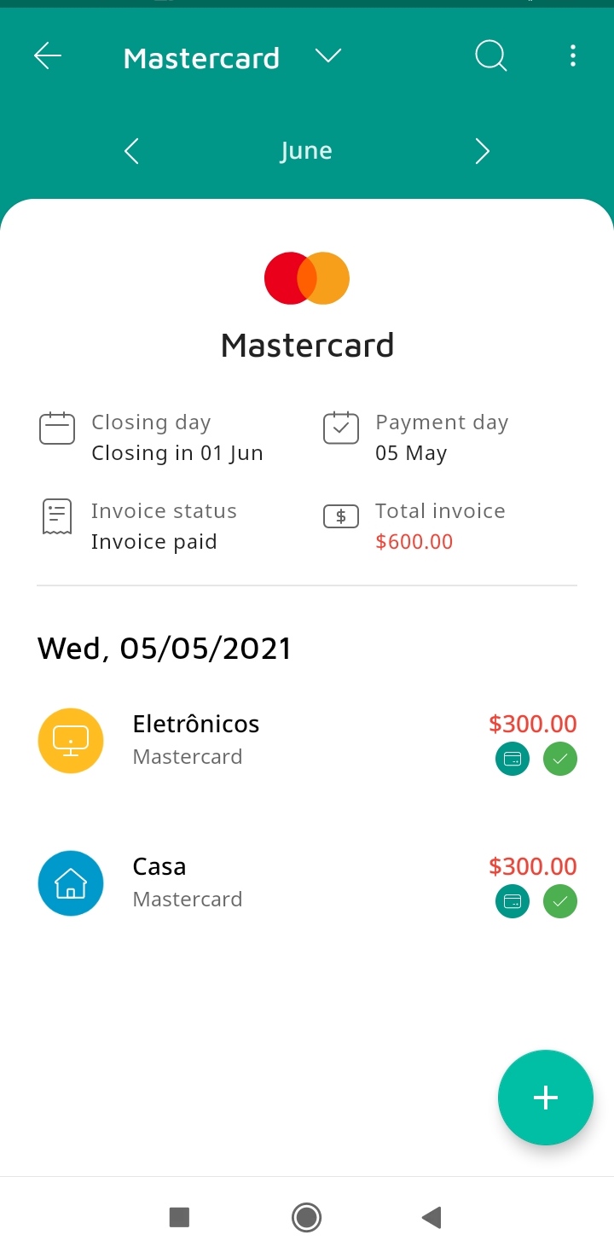Tap the blue Casa house icon
Viewport: 614px width, 1258px height.
[x=71, y=883]
